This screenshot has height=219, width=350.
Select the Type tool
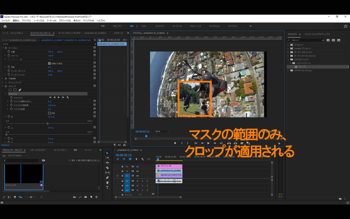pos(107,188)
